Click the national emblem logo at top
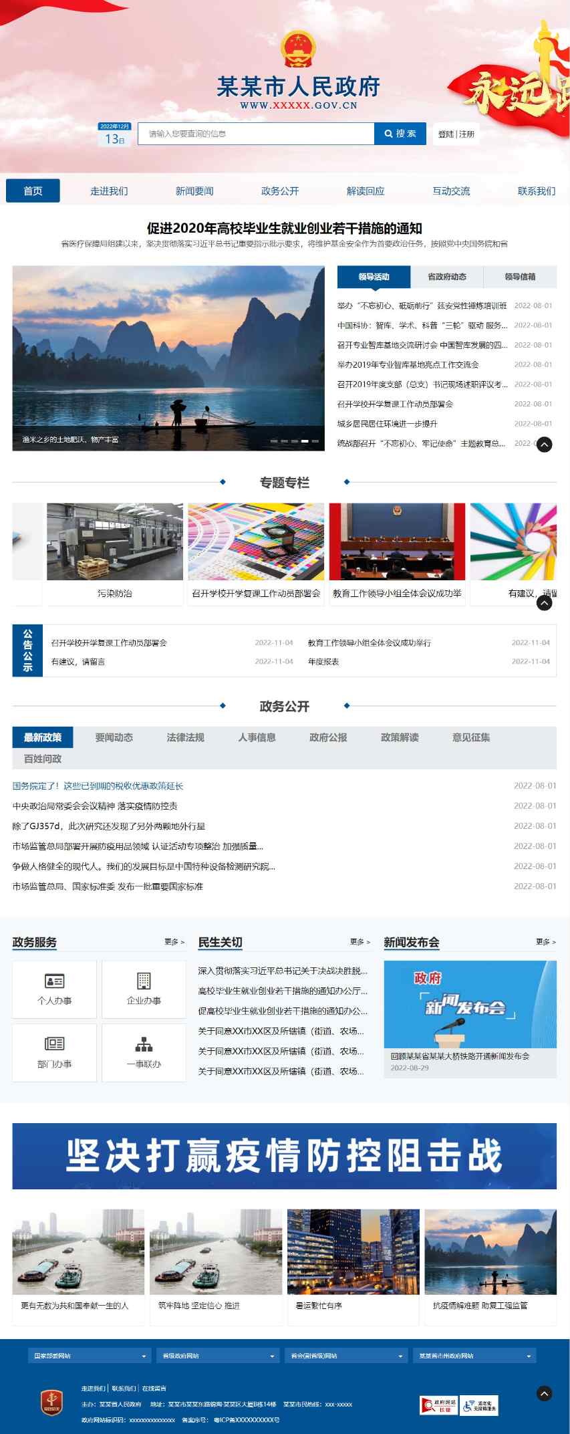This screenshot has width=570, height=1434. coord(298,50)
